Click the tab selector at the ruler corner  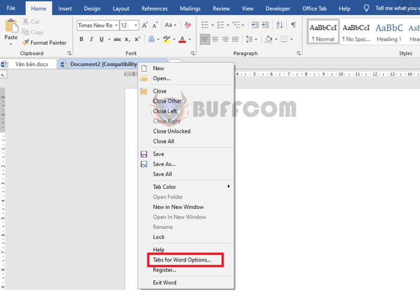[x=3, y=75]
